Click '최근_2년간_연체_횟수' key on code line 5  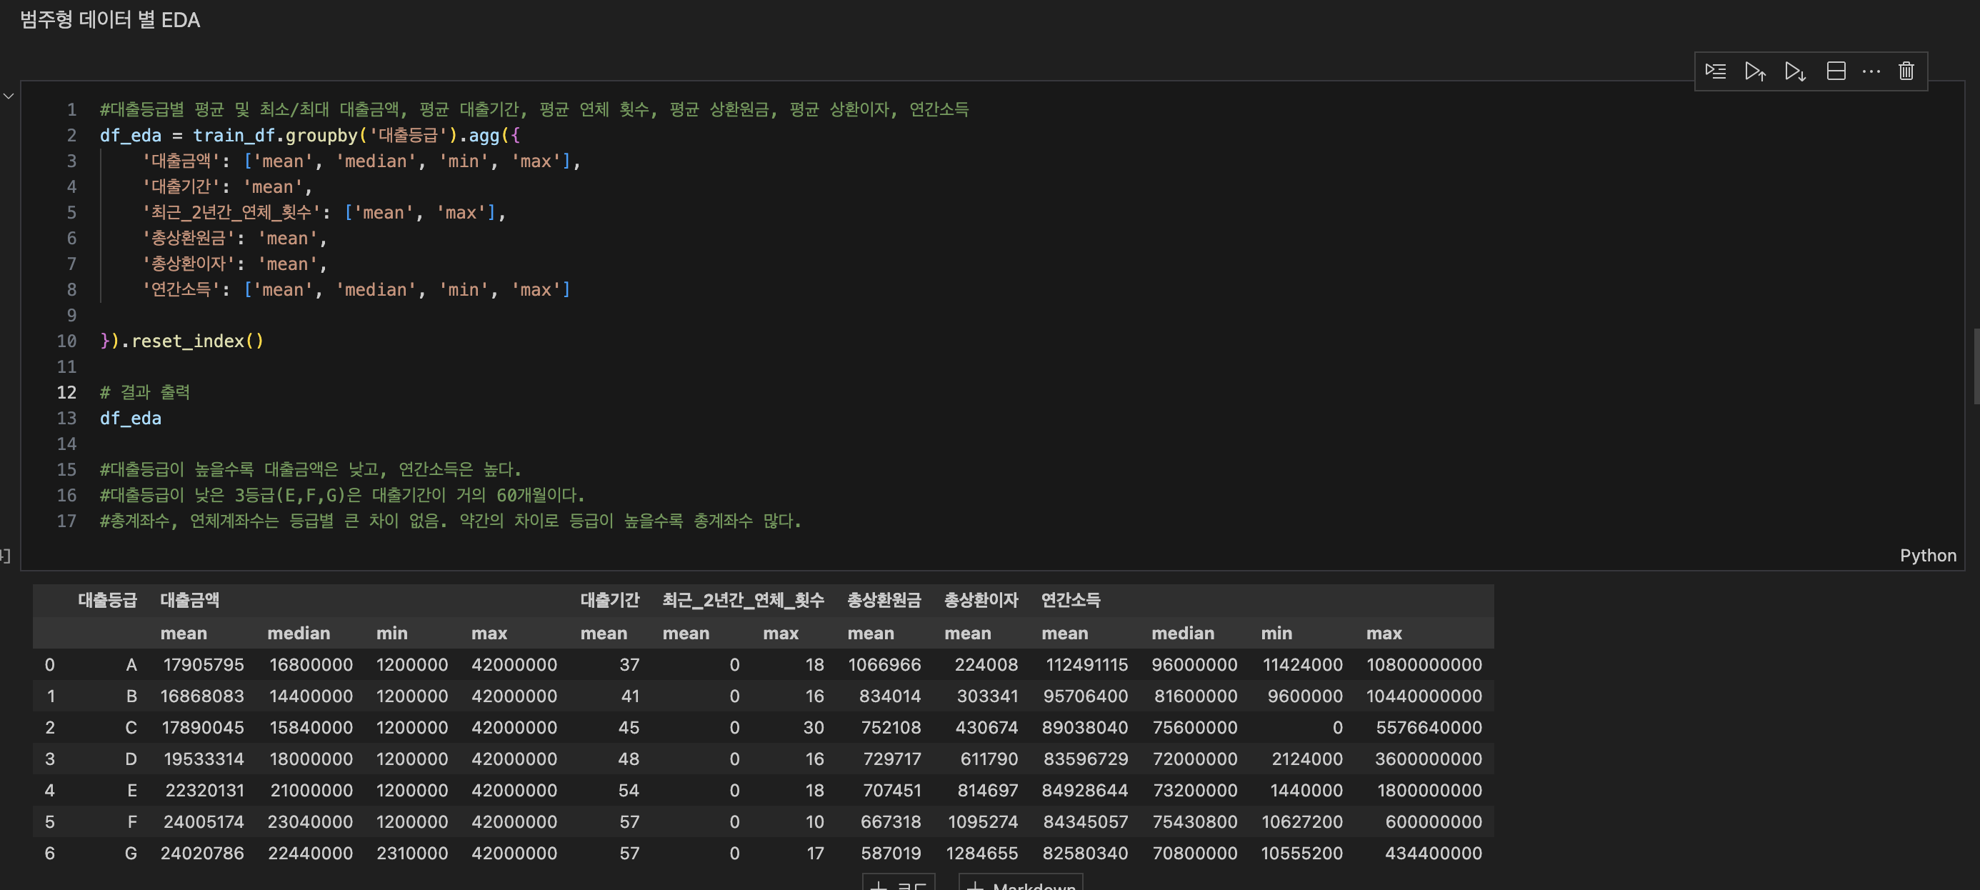click(231, 212)
